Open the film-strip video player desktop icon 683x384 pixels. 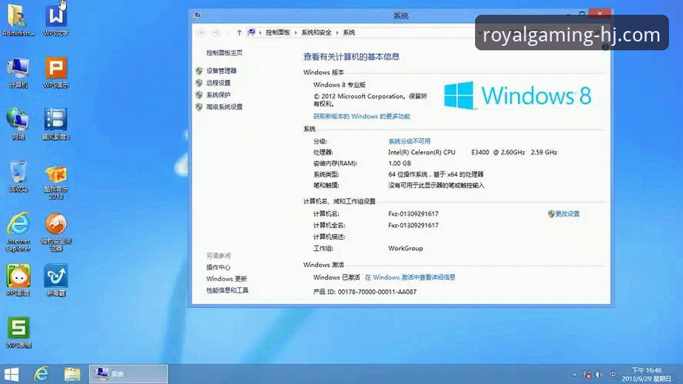(55, 124)
